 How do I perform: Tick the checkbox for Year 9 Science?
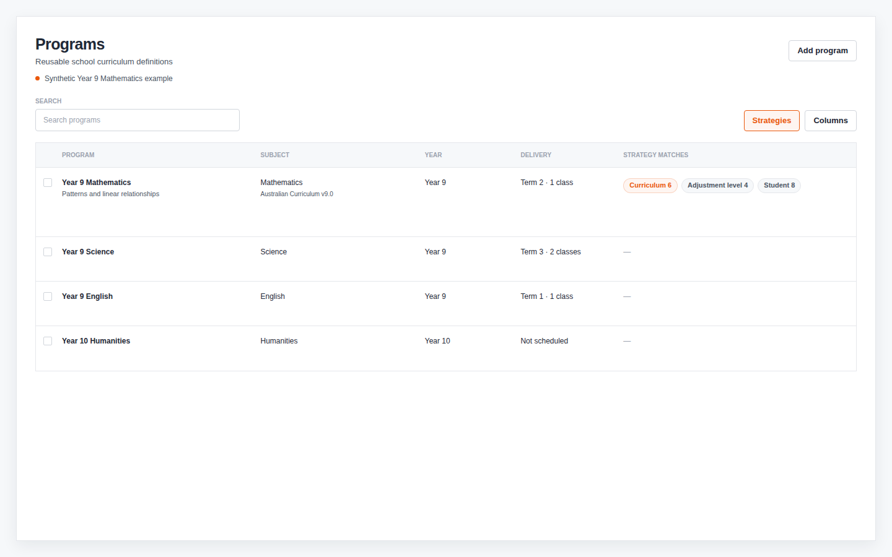click(48, 252)
